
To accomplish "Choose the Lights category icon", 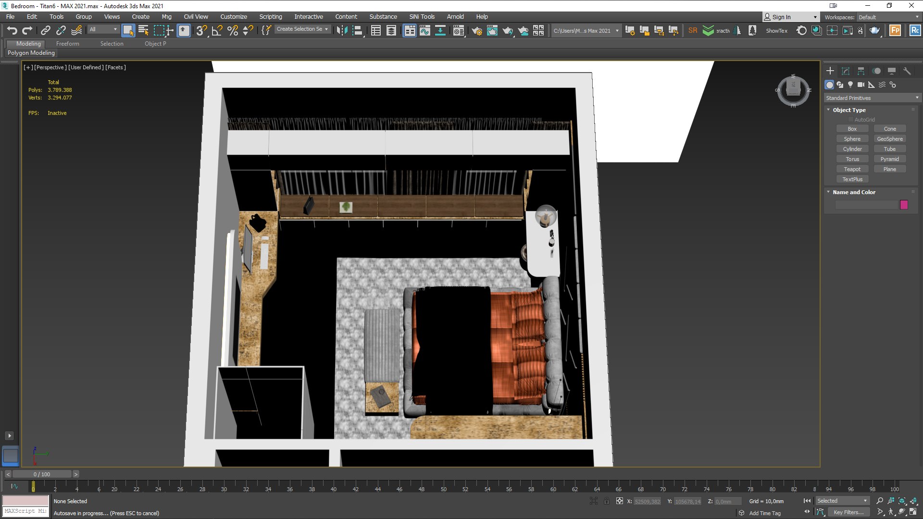I will (850, 85).
